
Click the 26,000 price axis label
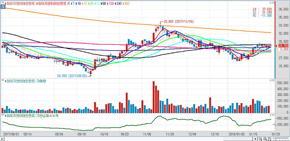tap(283, 66)
